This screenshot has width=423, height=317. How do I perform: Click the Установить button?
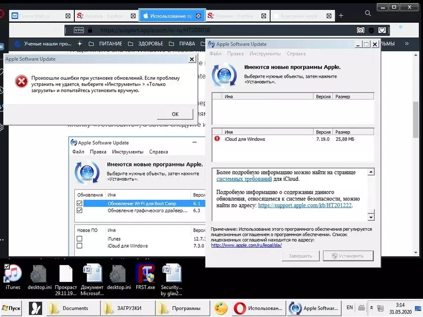pyautogui.click(x=348, y=256)
